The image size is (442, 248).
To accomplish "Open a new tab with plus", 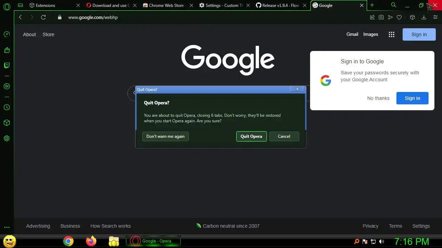I will pyautogui.click(x=372, y=5).
